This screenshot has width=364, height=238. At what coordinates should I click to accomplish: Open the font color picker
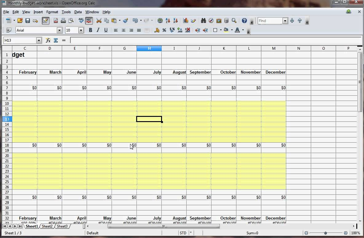[237, 30]
